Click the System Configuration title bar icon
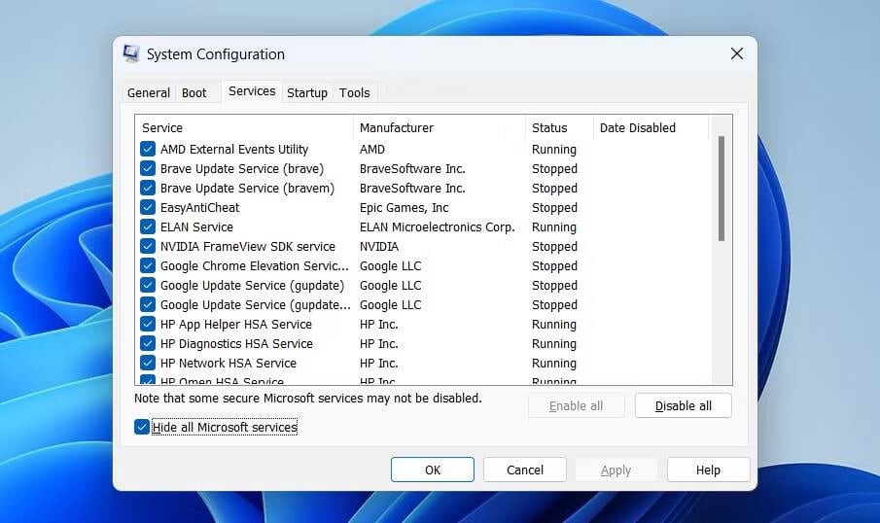Image resolution: width=880 pixels, height=523 pixels. pyautogui.click(x=131, y=53)
